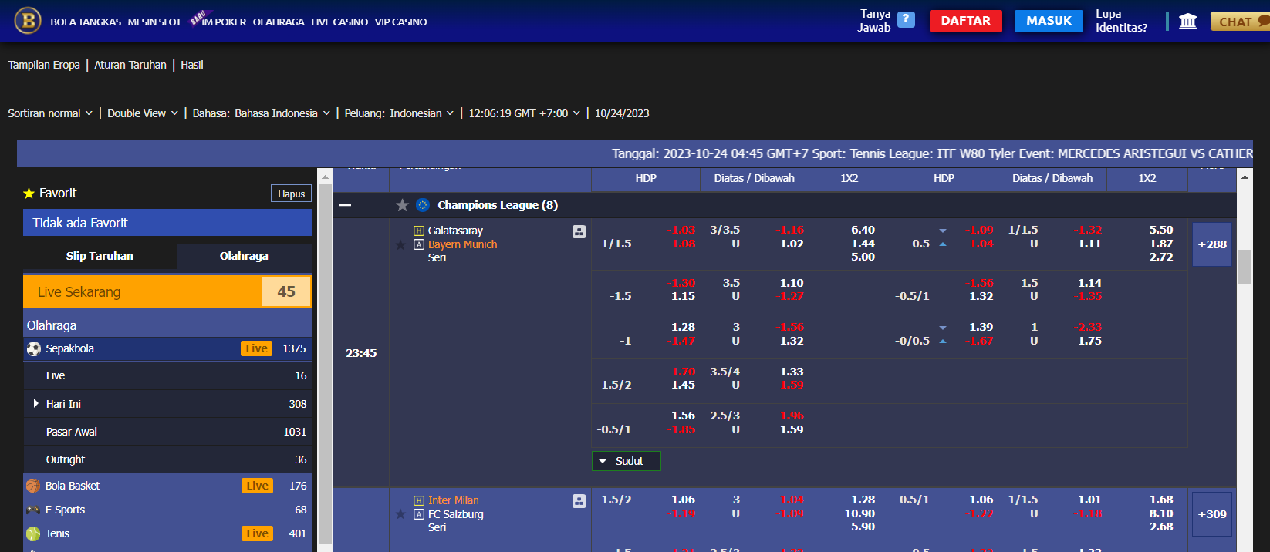Open the MESIN SLOT menu
The image size is (1270, 552).
(x=154, y=22)
